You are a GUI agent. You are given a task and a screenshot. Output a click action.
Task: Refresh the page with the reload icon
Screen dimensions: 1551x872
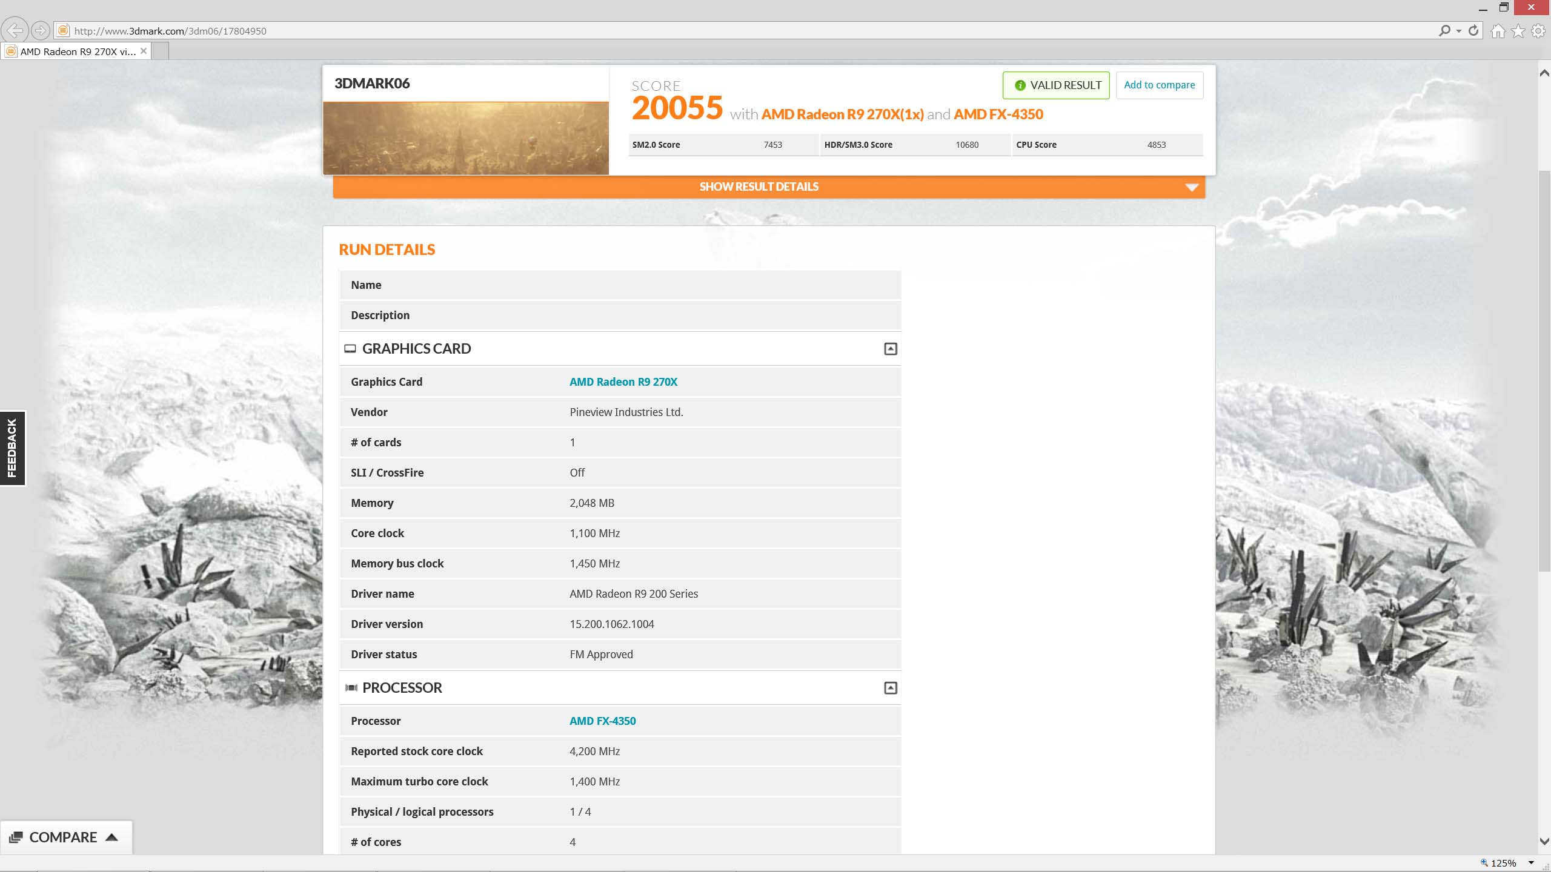coord(1473,30)
